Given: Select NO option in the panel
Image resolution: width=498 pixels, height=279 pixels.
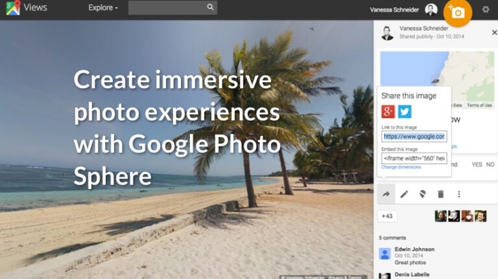Looking at the screenshot, I should 490,164.
